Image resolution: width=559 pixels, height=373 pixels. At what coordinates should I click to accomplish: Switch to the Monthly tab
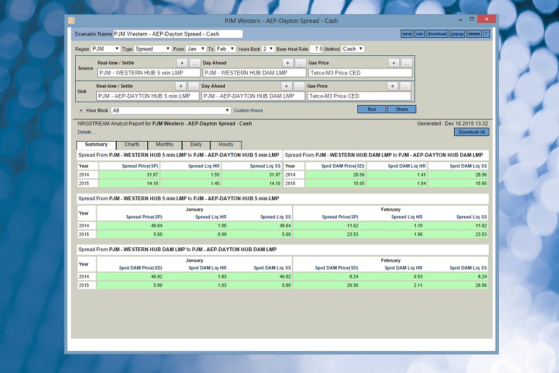click(x=165, y=145)
